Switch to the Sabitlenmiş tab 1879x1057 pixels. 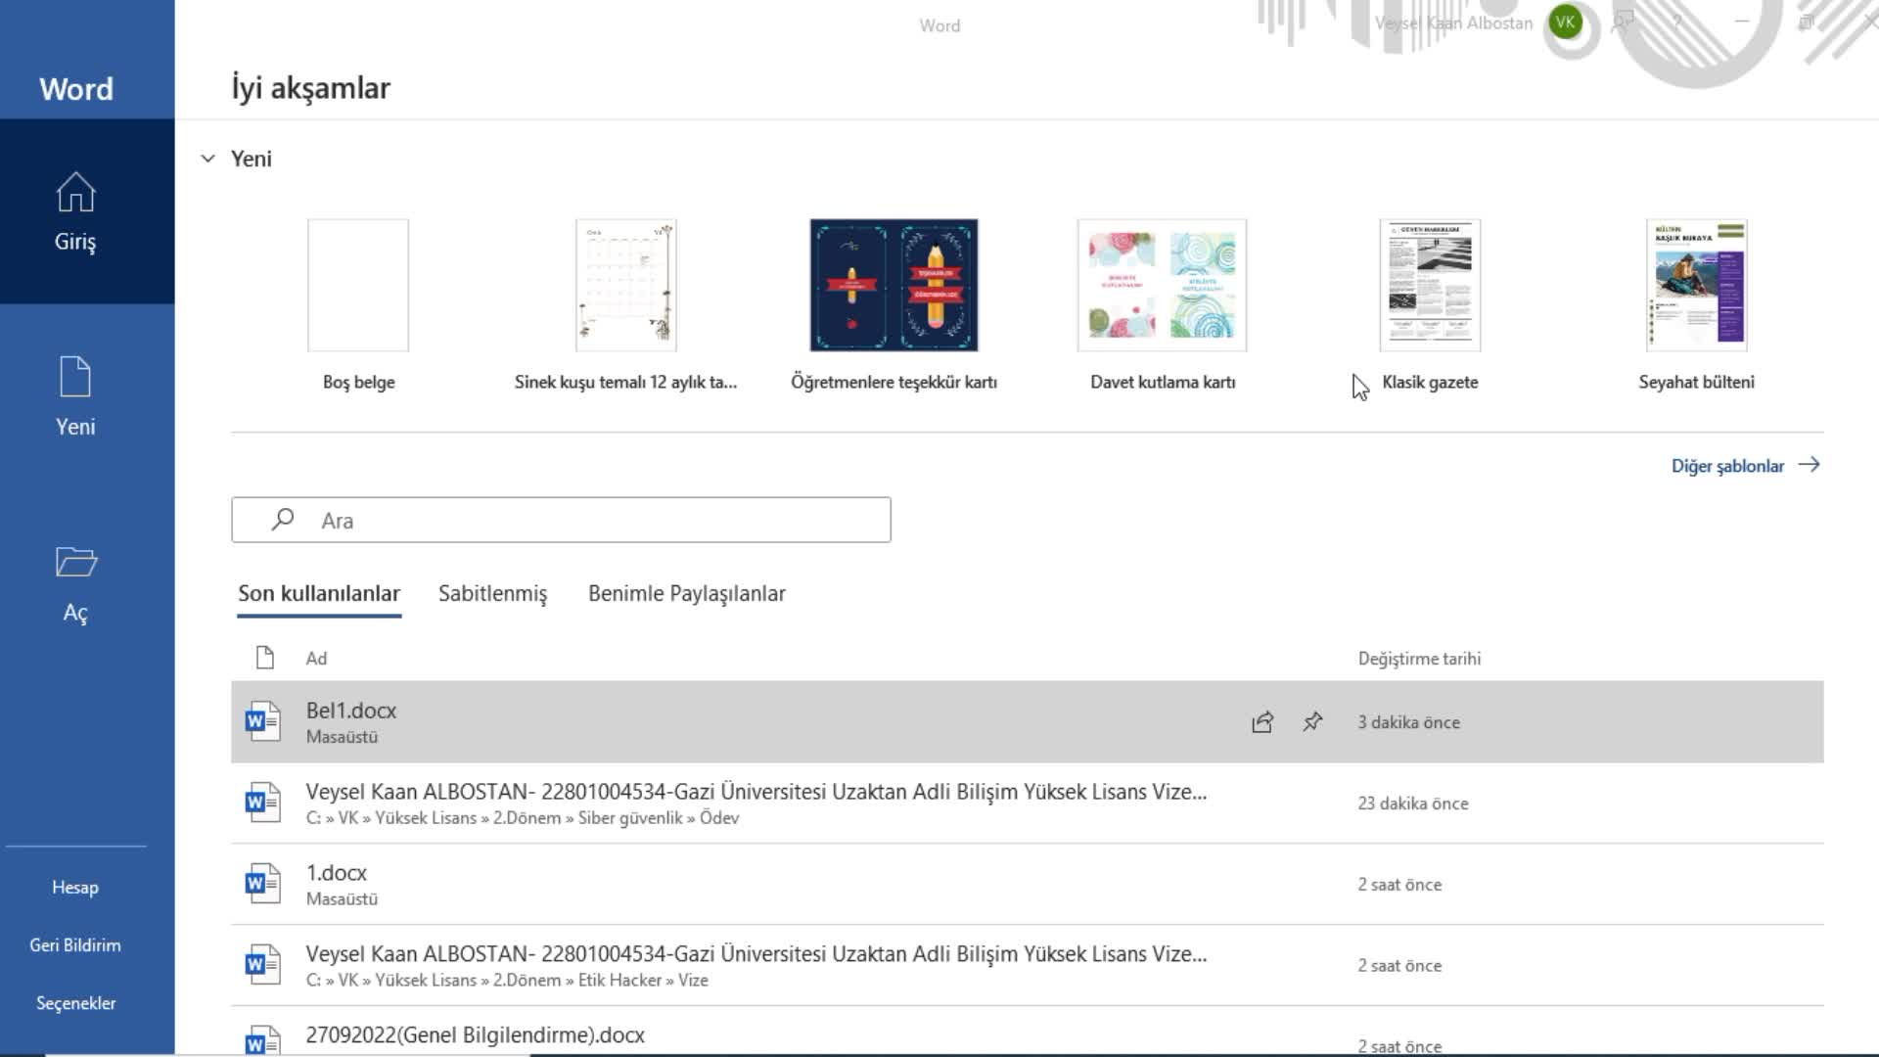(492, 594)
